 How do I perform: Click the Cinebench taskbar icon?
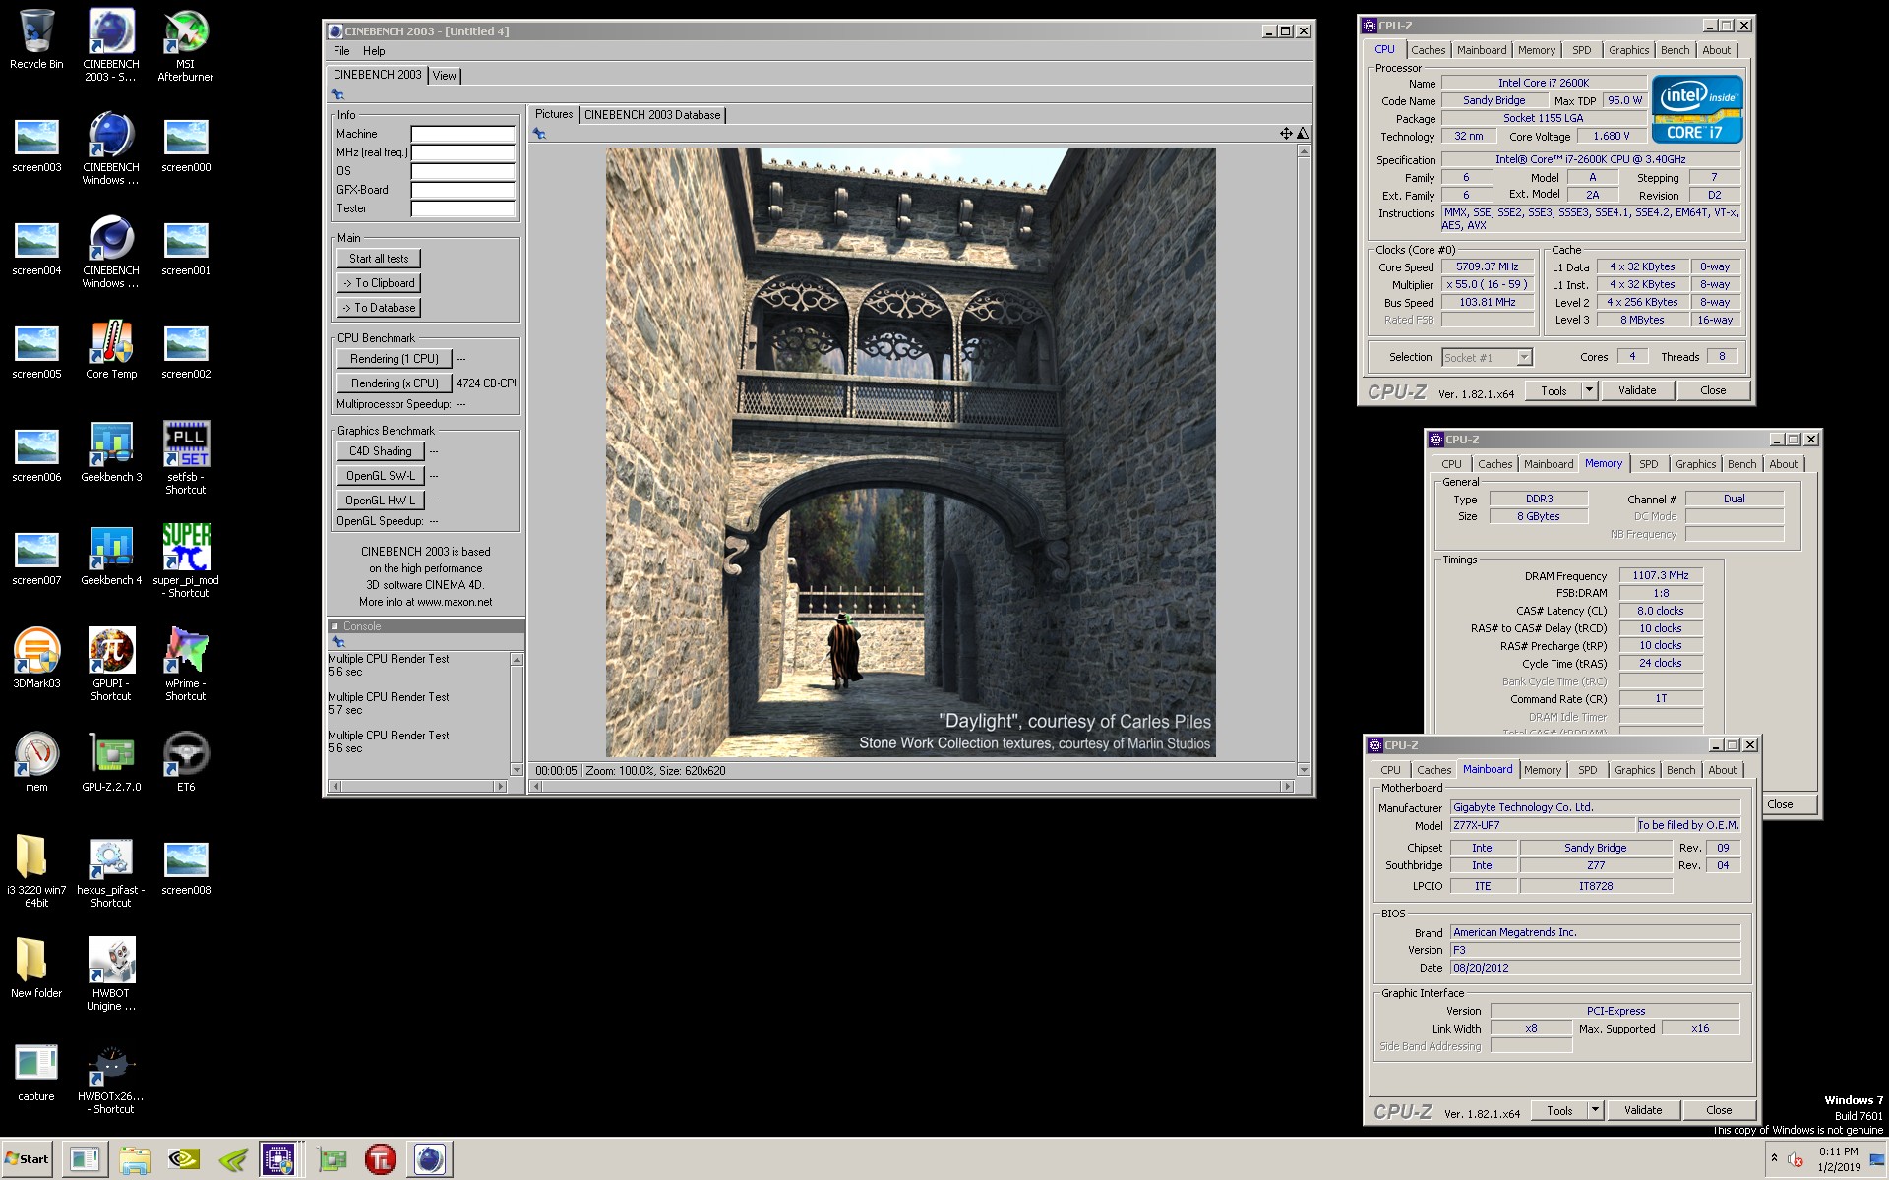[429, 1159]
